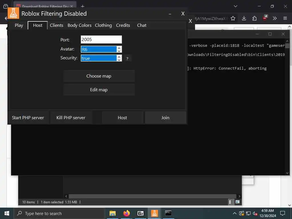Expand the Firefox list all tabs chevron
The image size is (292, 219).
coord(236,6)
